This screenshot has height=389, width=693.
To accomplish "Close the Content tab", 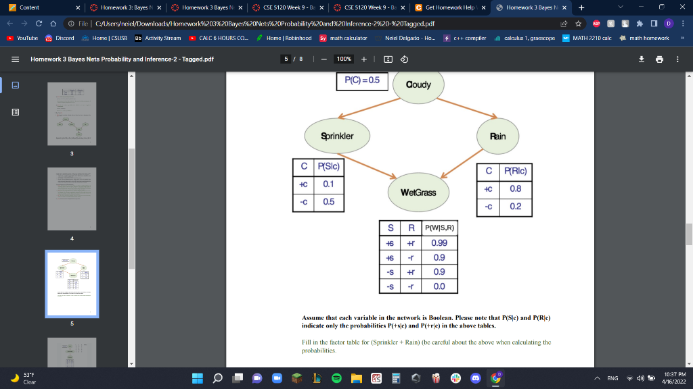I will tap(78, 7).
